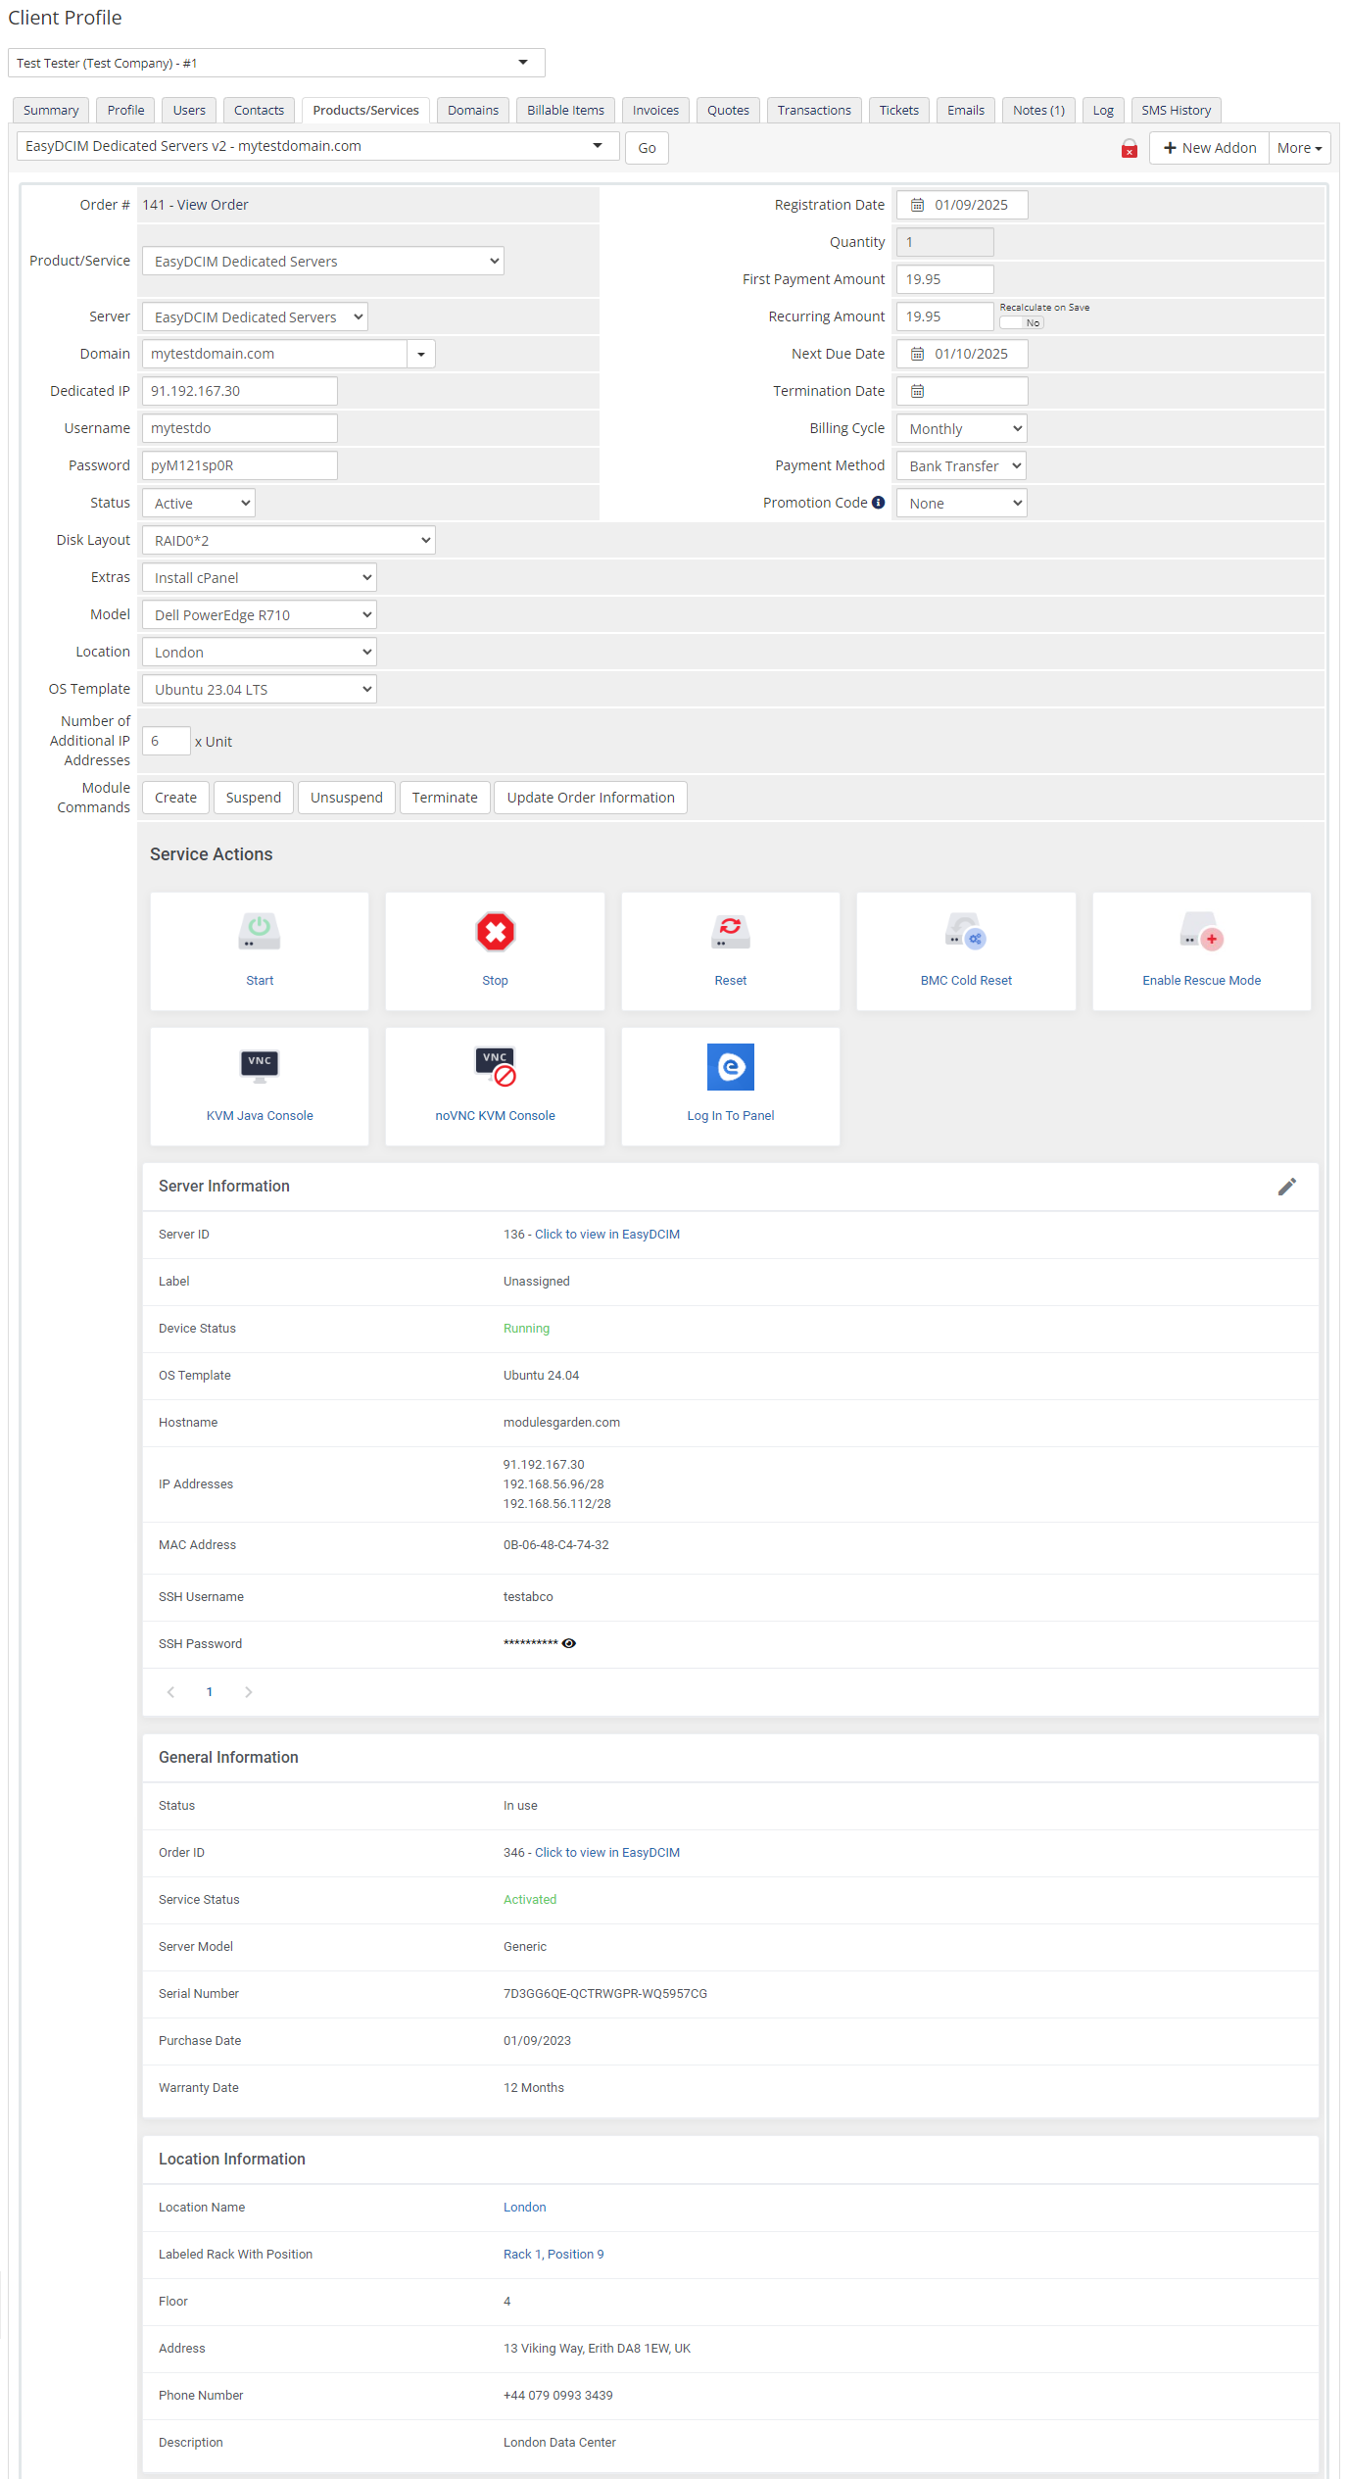Click the Start server action icon

[260, 932]
